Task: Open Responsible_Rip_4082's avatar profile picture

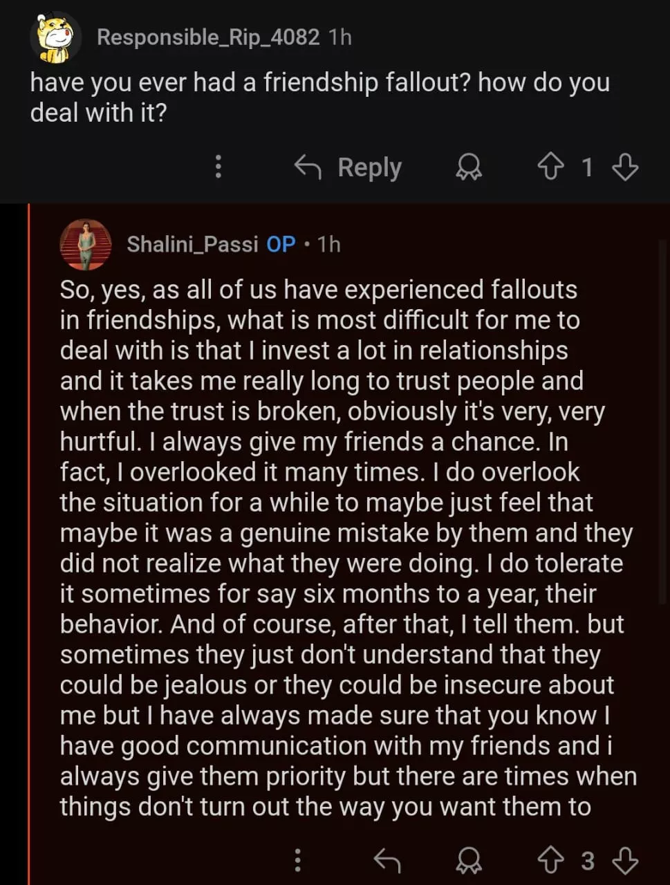Action: (x=55, y=38)
